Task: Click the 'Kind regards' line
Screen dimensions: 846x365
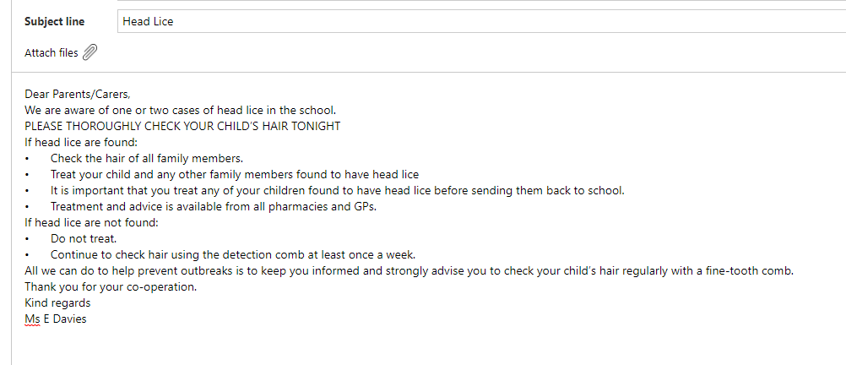Action: pyautogui.click(x=57, y=303)
